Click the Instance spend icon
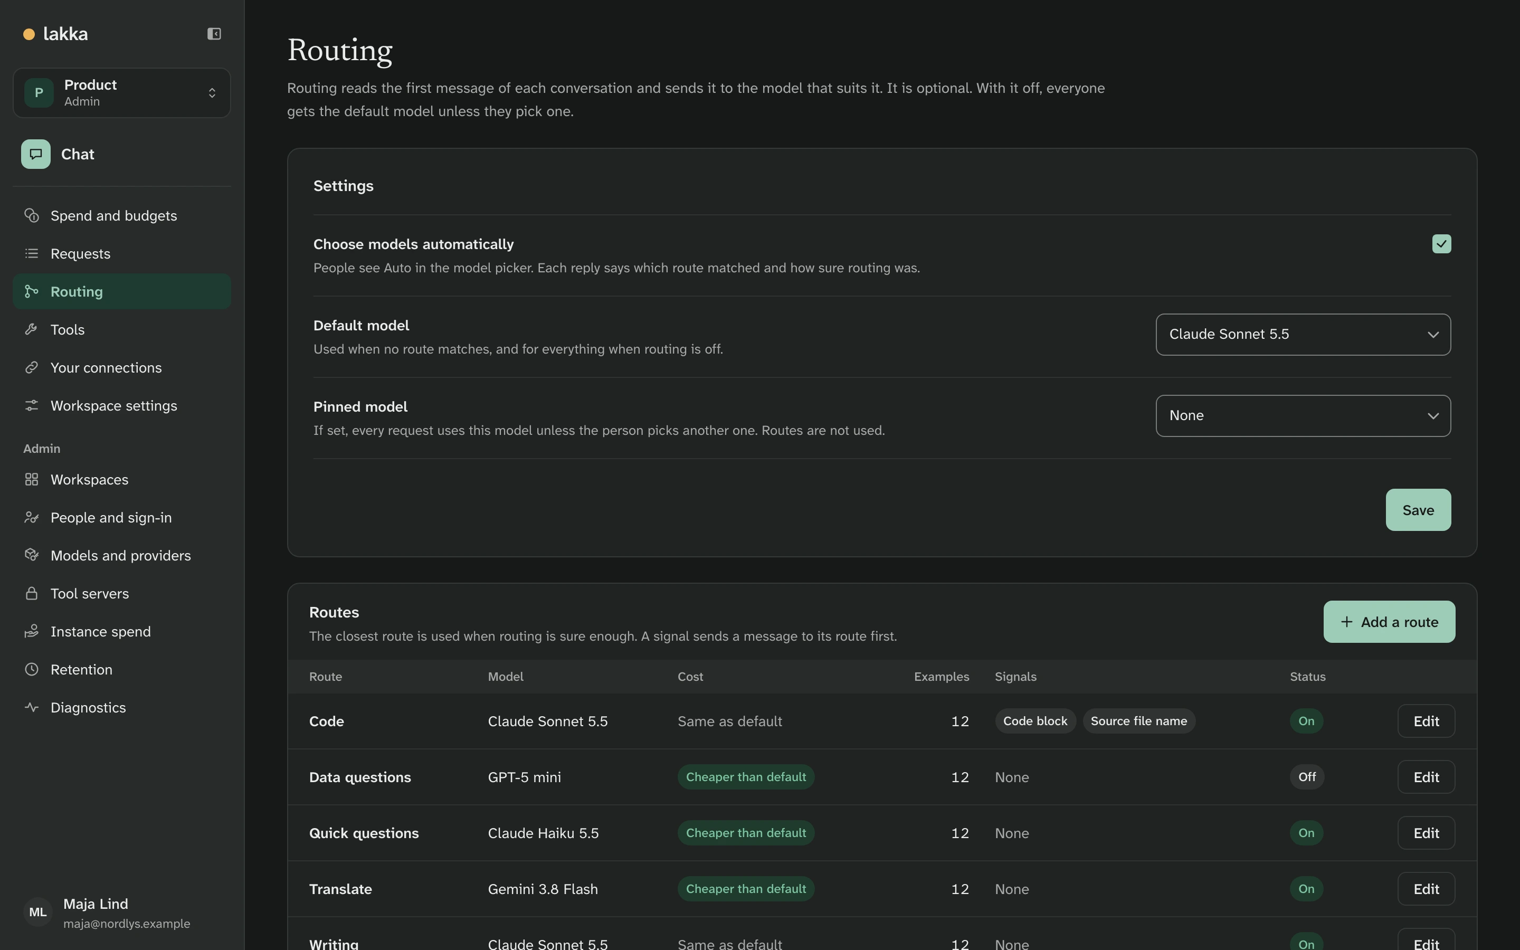Viewport: 1520px width, 950px height. point(32,631)
